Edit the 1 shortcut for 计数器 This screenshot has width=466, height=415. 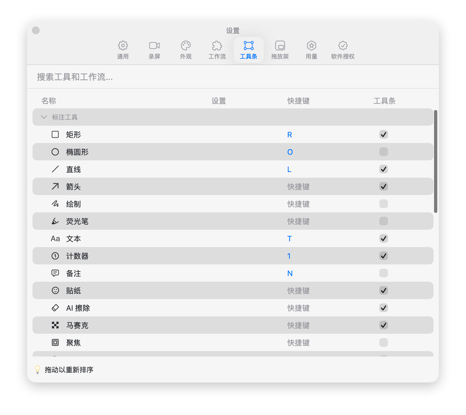click(289, 256)
